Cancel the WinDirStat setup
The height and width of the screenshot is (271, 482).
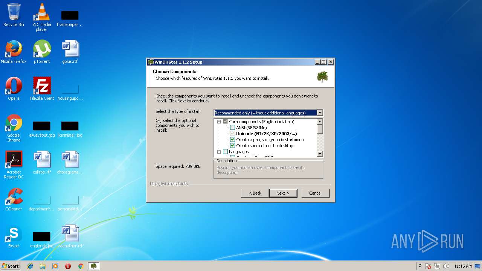[x=315, y=193]
